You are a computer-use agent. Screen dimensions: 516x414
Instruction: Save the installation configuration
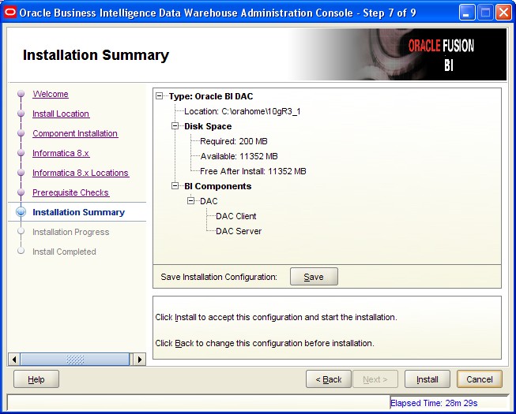[314, 277]
